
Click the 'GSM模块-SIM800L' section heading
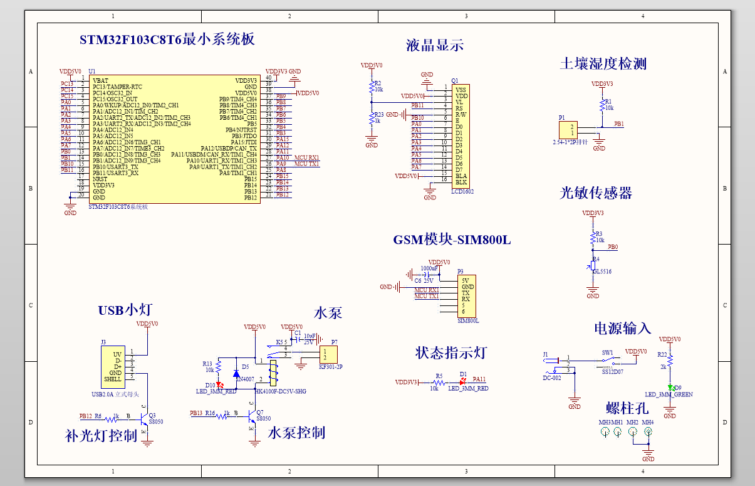click(x=452, y=240)
